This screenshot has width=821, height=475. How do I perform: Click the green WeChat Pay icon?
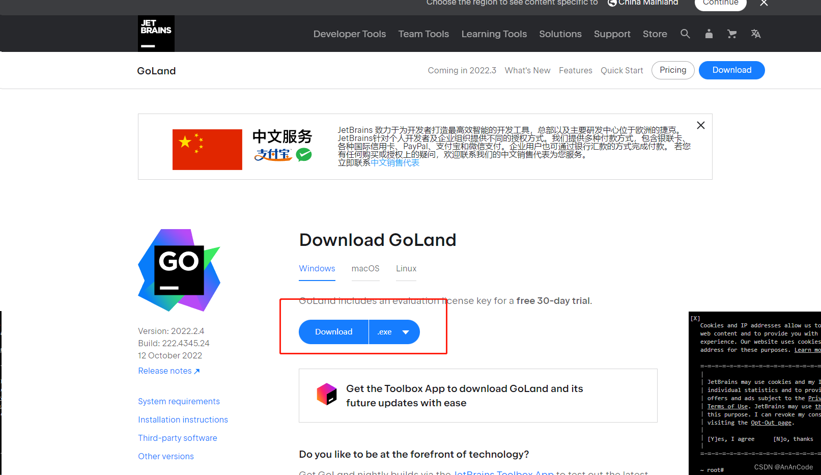pyautogui.click(x=304, y=155)
